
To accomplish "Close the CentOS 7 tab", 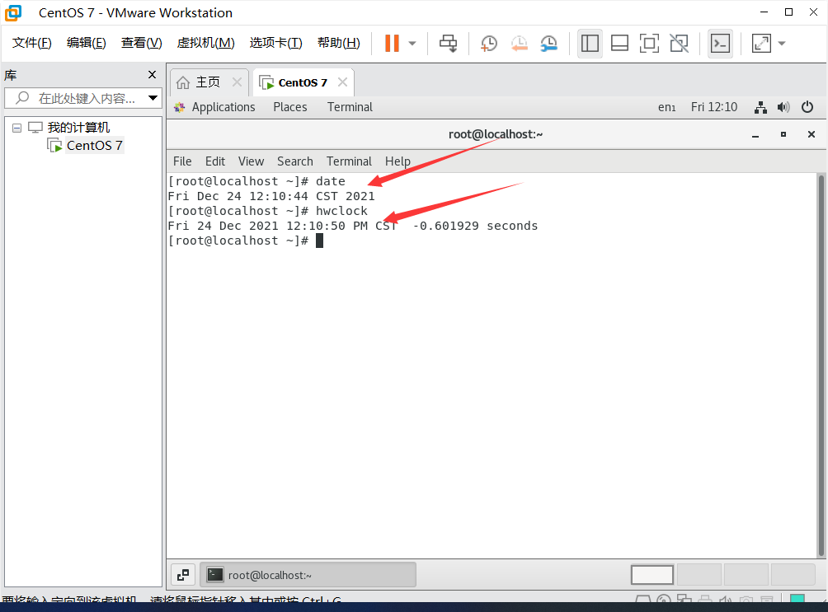I will point(343,82).
